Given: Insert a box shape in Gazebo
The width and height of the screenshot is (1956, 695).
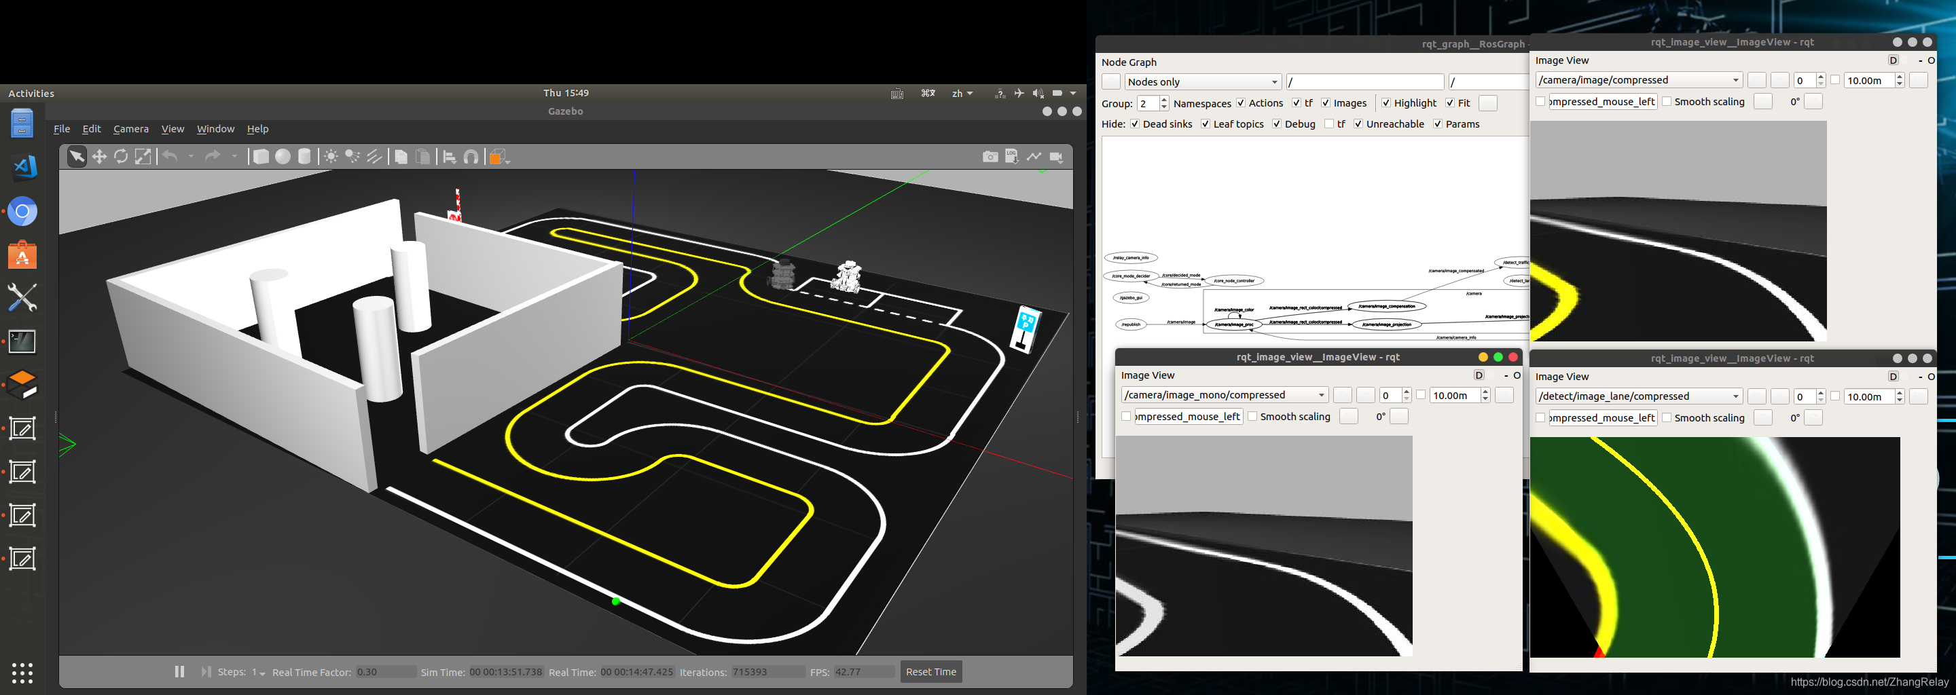Looking at the screenshot, I should (260, 156).
